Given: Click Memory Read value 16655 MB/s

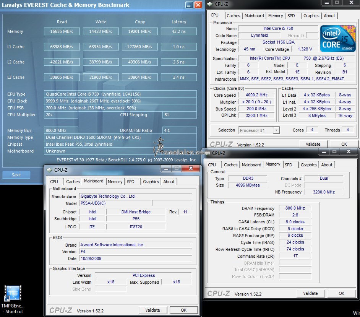Looking at the screenshot, I should [x=62, y=31].
